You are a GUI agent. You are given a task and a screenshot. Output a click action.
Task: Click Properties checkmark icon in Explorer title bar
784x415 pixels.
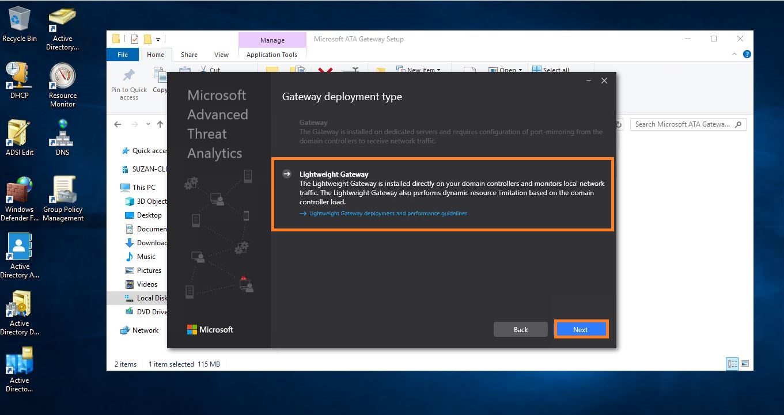134,39
